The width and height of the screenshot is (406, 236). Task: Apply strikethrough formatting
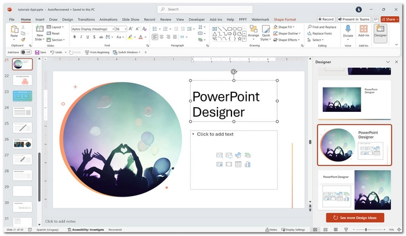[101, 37]
